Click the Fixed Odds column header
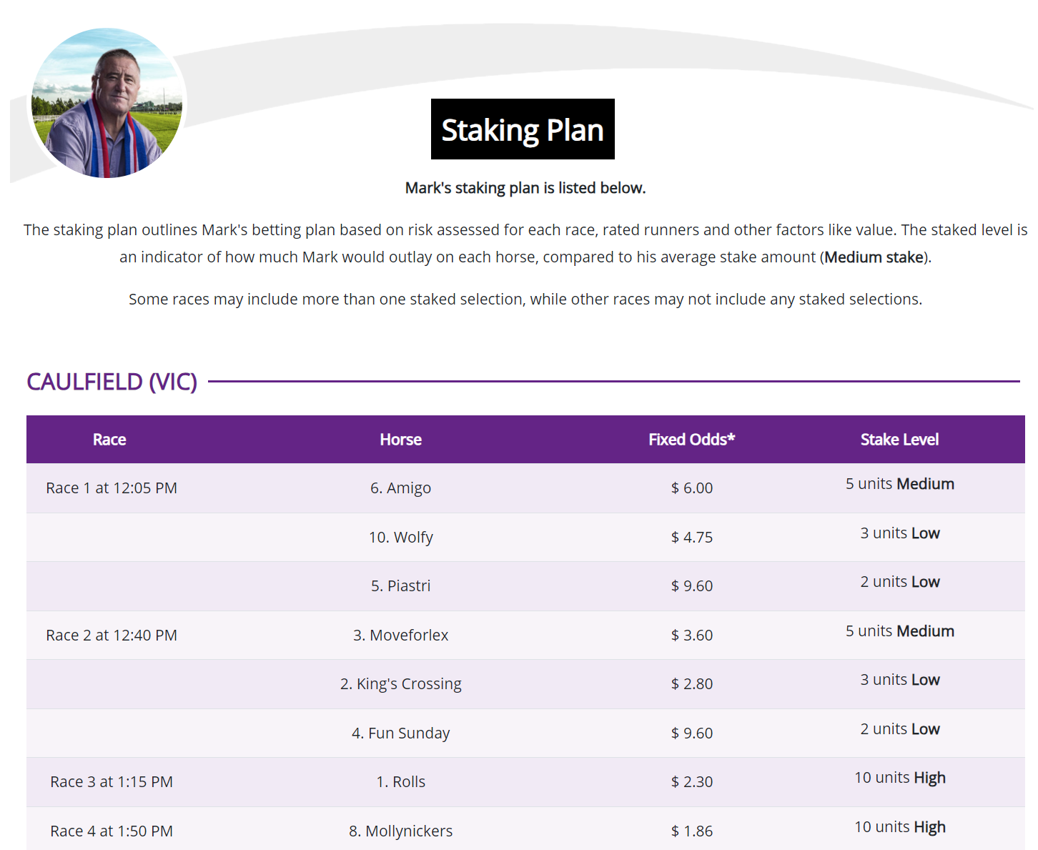The width and height of the screenshot is (1038, 850). pos(691,439)
